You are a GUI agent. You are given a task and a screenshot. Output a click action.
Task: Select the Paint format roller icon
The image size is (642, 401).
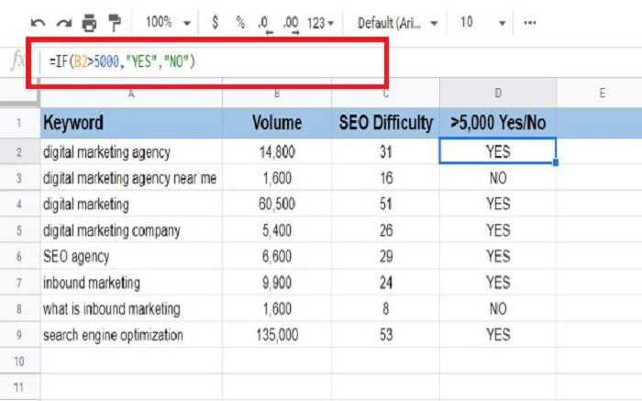click(115, 22)
